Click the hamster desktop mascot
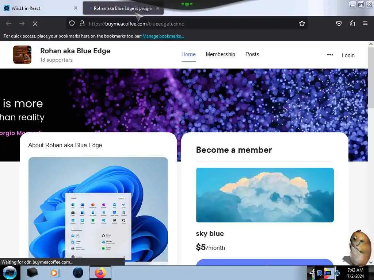Viewport: 374px width, 280px height. click(x=358, y=248)
